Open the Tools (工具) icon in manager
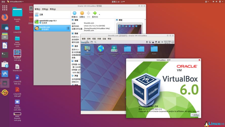This screenshot has height=127, width=225. click(37, 14)
